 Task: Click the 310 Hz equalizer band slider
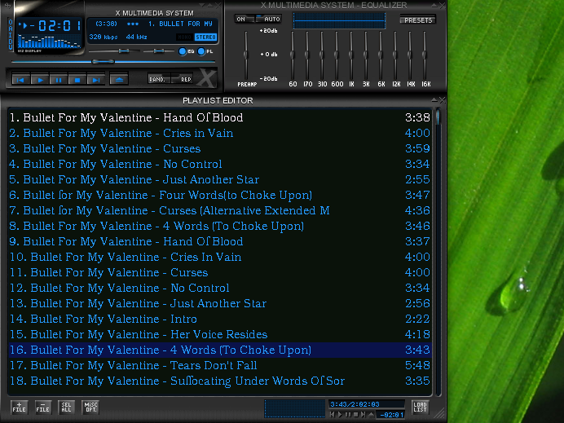[x=322, y=55]
